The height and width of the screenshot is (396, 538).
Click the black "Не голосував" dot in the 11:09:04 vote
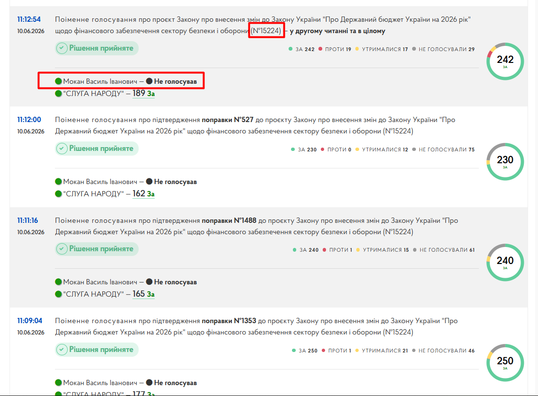pyautogui.click(x=149, y=383)
